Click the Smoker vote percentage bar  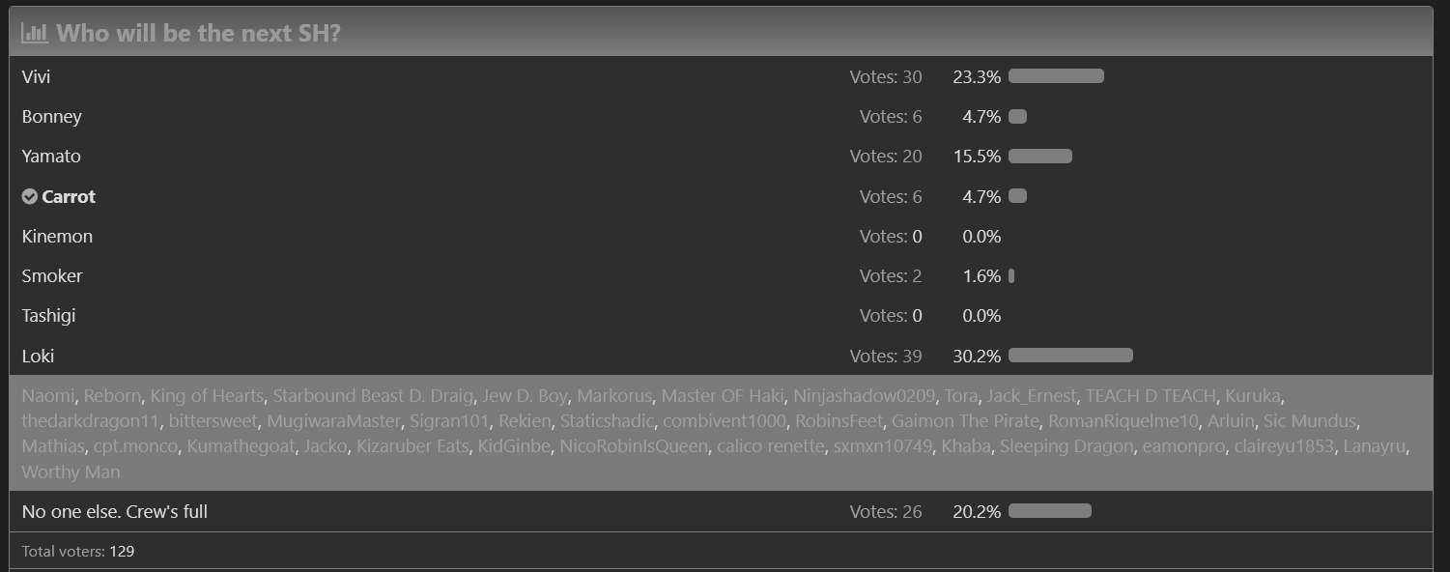coord(1011,275)
